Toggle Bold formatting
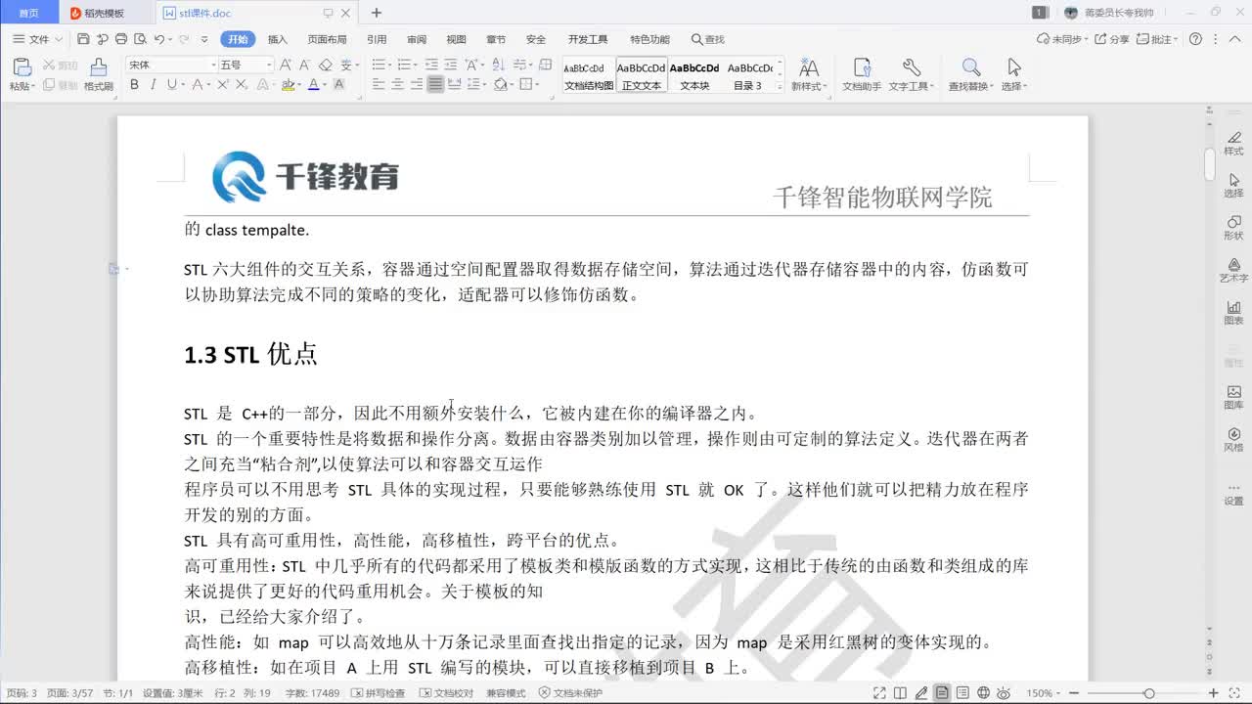 134,85
